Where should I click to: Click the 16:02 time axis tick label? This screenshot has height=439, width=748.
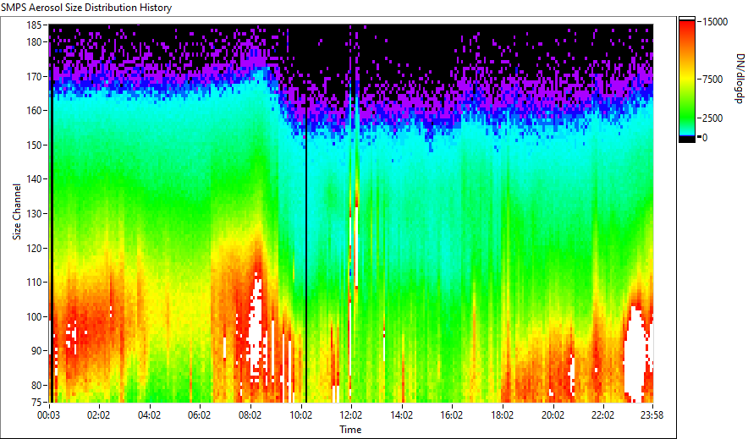click(451, 415)
